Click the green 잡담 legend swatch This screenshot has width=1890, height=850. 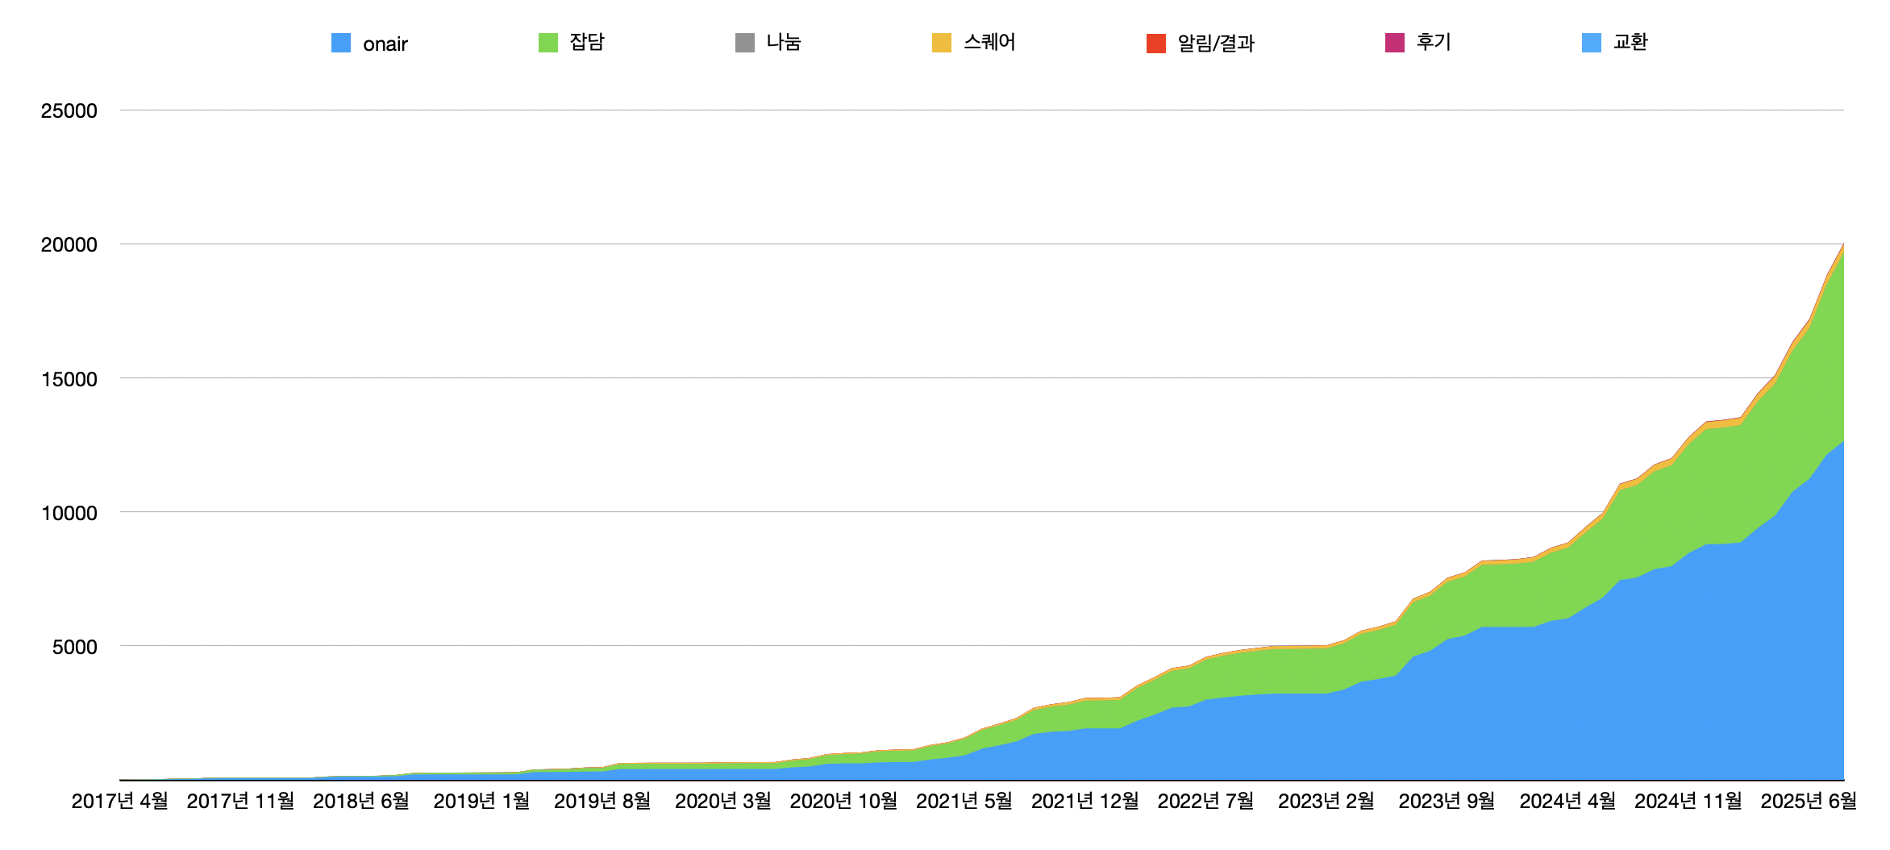(x=548, y=44)
